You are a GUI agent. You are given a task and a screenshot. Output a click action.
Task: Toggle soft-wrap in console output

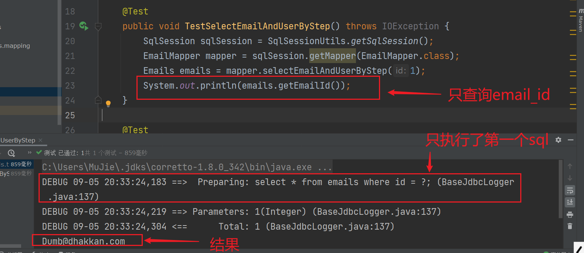[570, 190]
